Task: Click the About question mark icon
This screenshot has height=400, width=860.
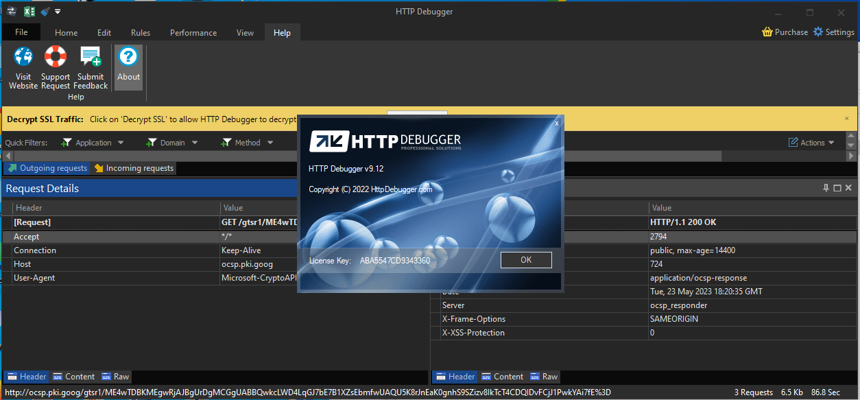Action: click(x=128, y=58)
